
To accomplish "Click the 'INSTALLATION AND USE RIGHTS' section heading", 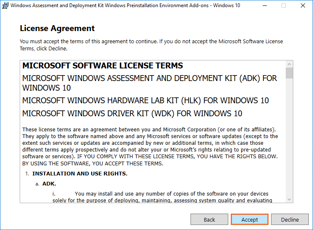I will (80, 173).
